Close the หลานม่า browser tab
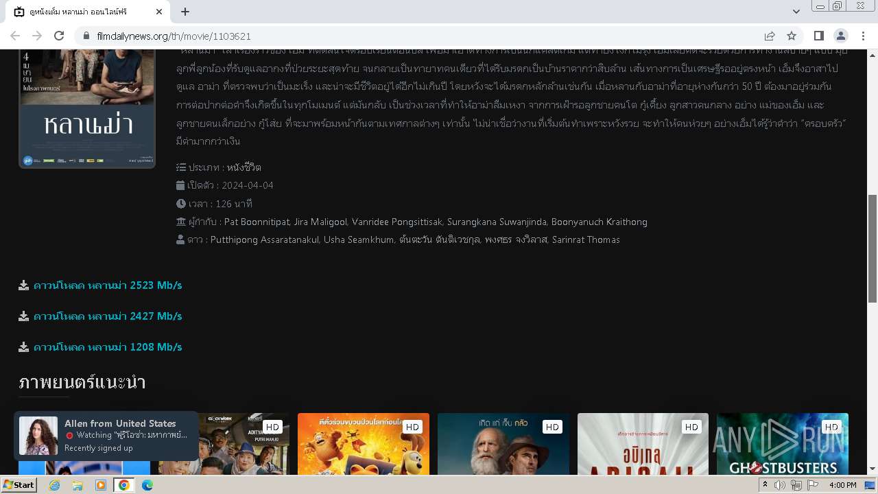The height and width of the screenshot is (494, 878). click(159, 12)
